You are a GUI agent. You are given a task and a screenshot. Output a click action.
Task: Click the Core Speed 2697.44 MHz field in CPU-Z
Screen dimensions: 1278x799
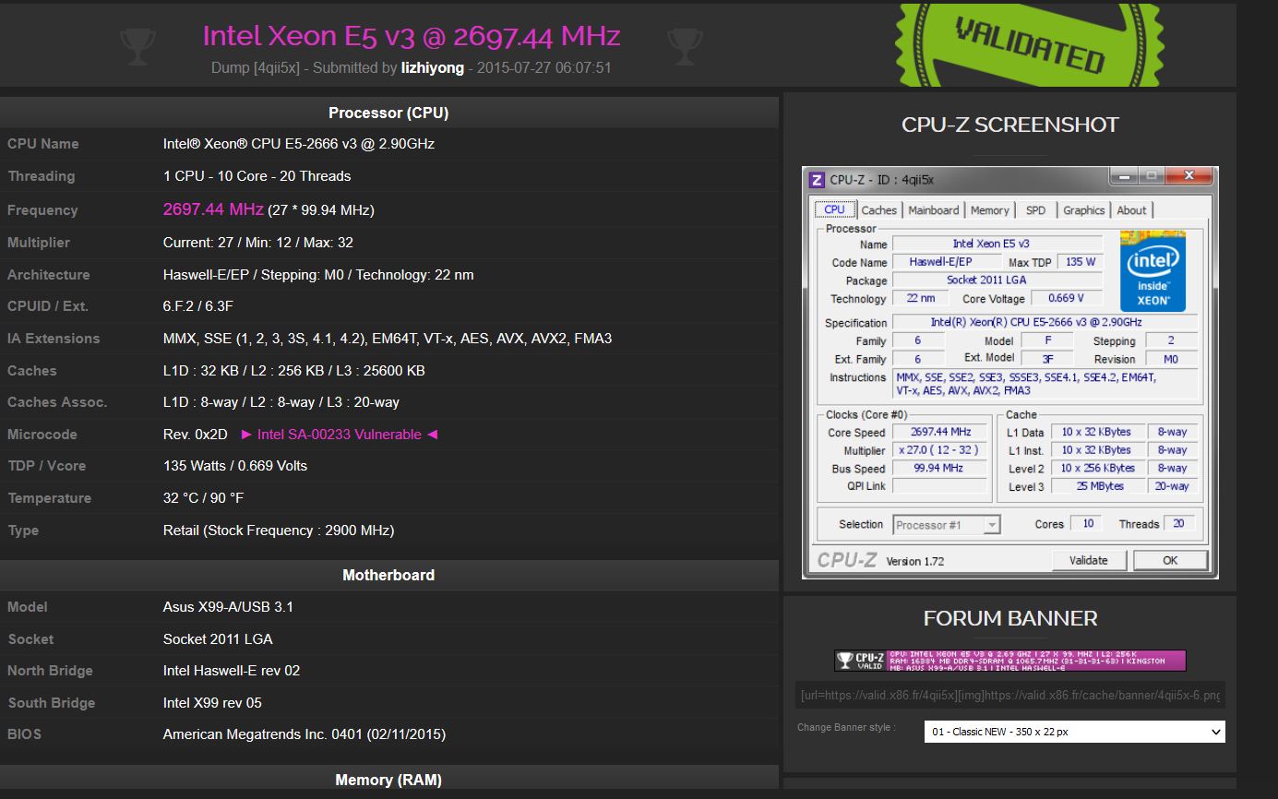[941, 432]
